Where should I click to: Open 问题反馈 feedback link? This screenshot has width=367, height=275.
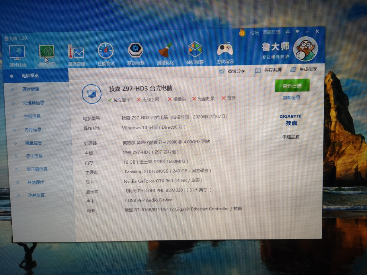point(272,32)
